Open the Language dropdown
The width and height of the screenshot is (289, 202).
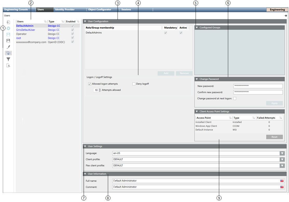[x=282, y=153]
